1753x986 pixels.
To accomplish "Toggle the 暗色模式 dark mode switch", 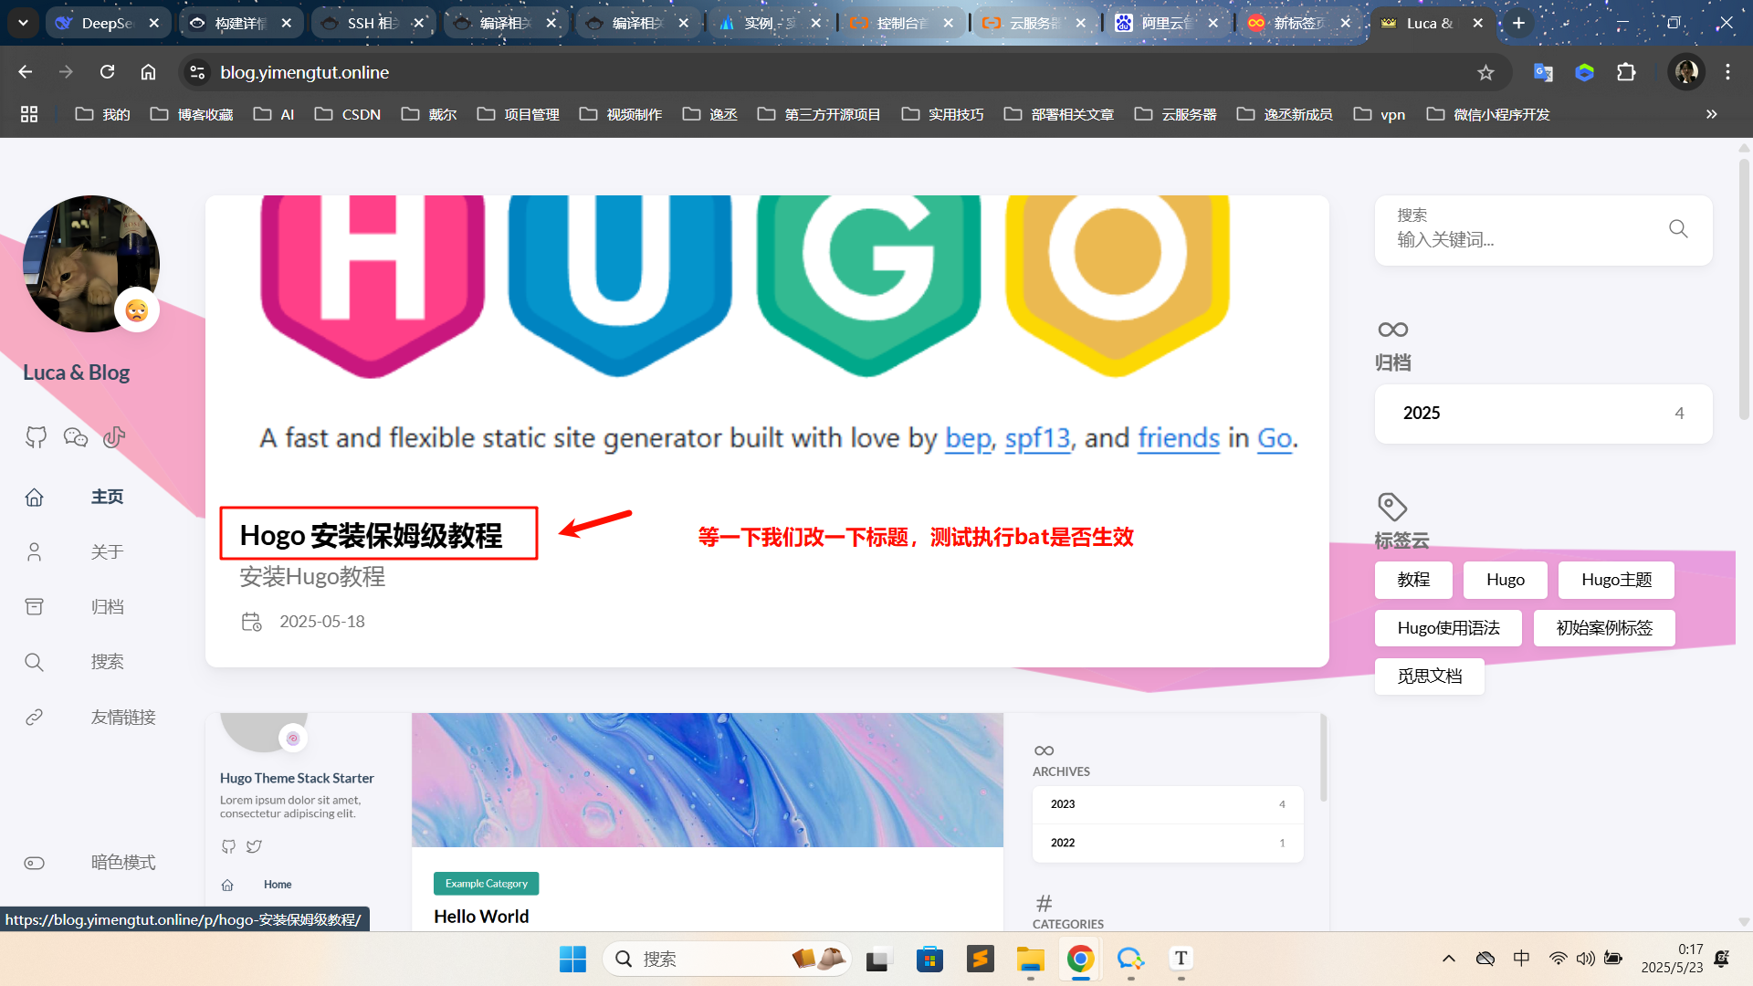I will [x=34, y=863].
